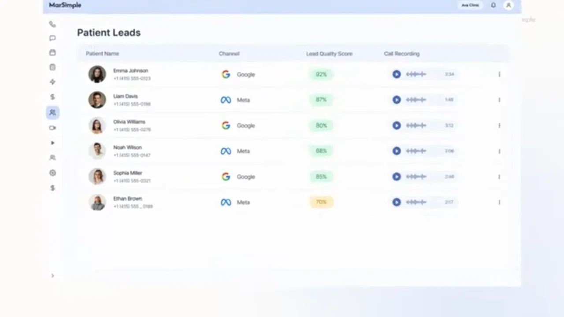The width and height of the screenshot is (564, 317).
Task: Play Liam Davis's call recording
Action: point(397,100)
